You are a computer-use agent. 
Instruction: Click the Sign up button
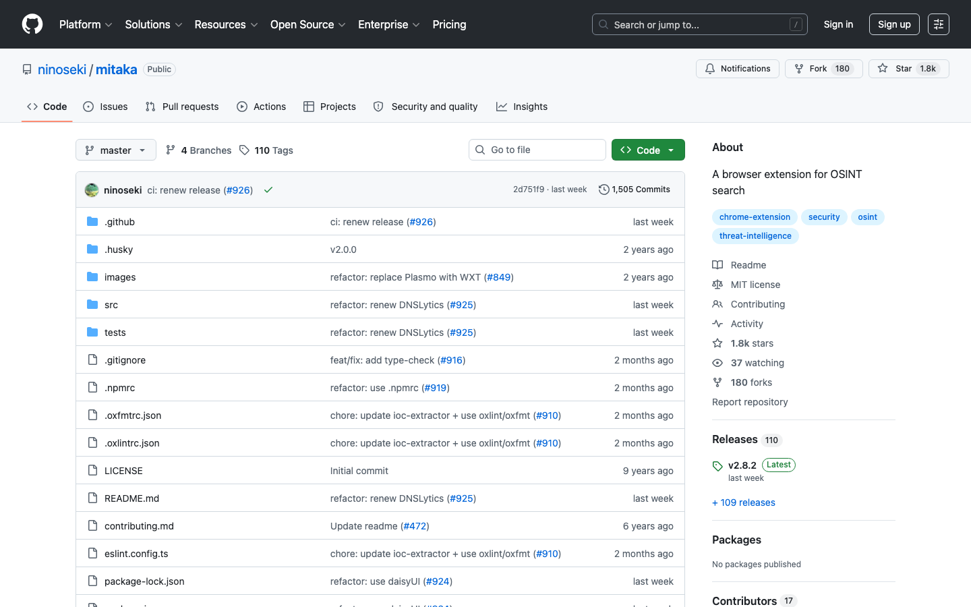[x=894, y=24]
